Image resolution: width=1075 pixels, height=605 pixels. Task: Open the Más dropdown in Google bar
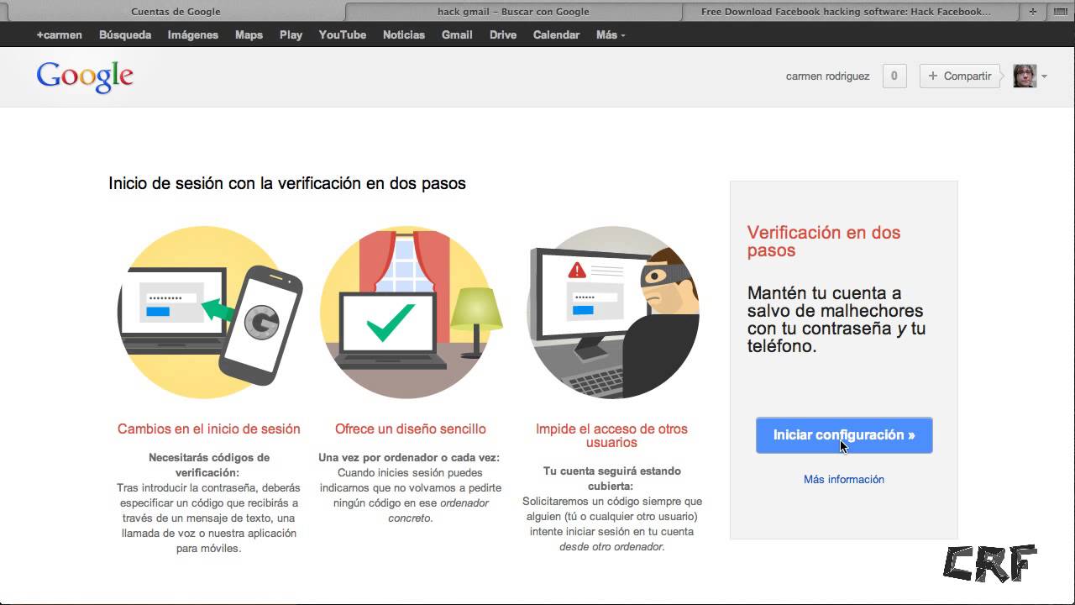611,34
